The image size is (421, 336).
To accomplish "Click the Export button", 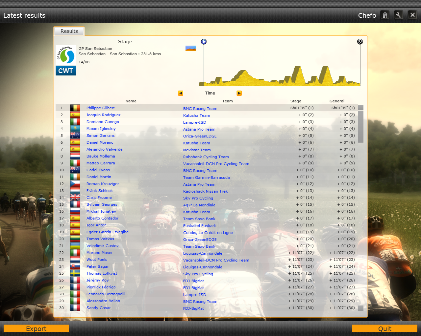I will (x=36, y=329).
